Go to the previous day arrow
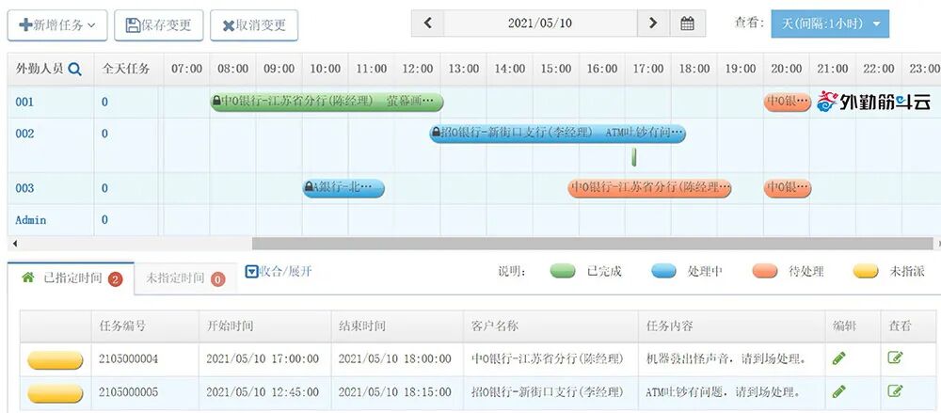Image resolution: width=941 pixels, height=413 pixels. 428,24
